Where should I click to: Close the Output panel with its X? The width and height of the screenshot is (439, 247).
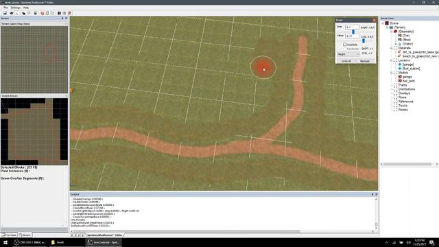tap(376, 194)
